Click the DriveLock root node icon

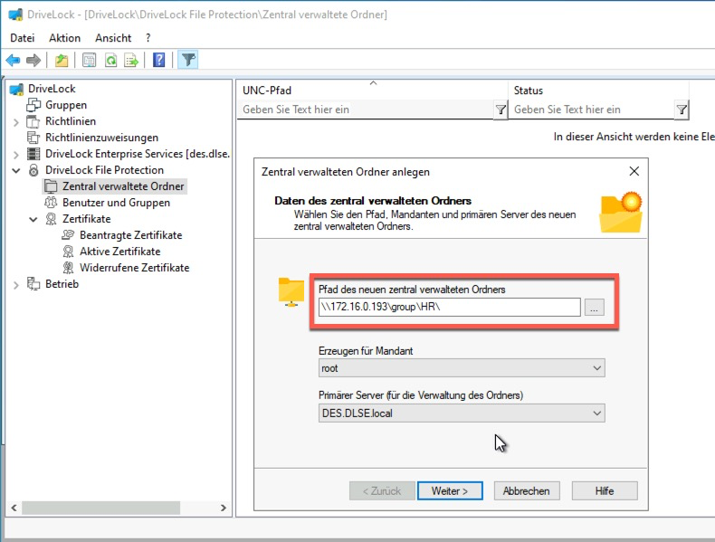[16, 89]
